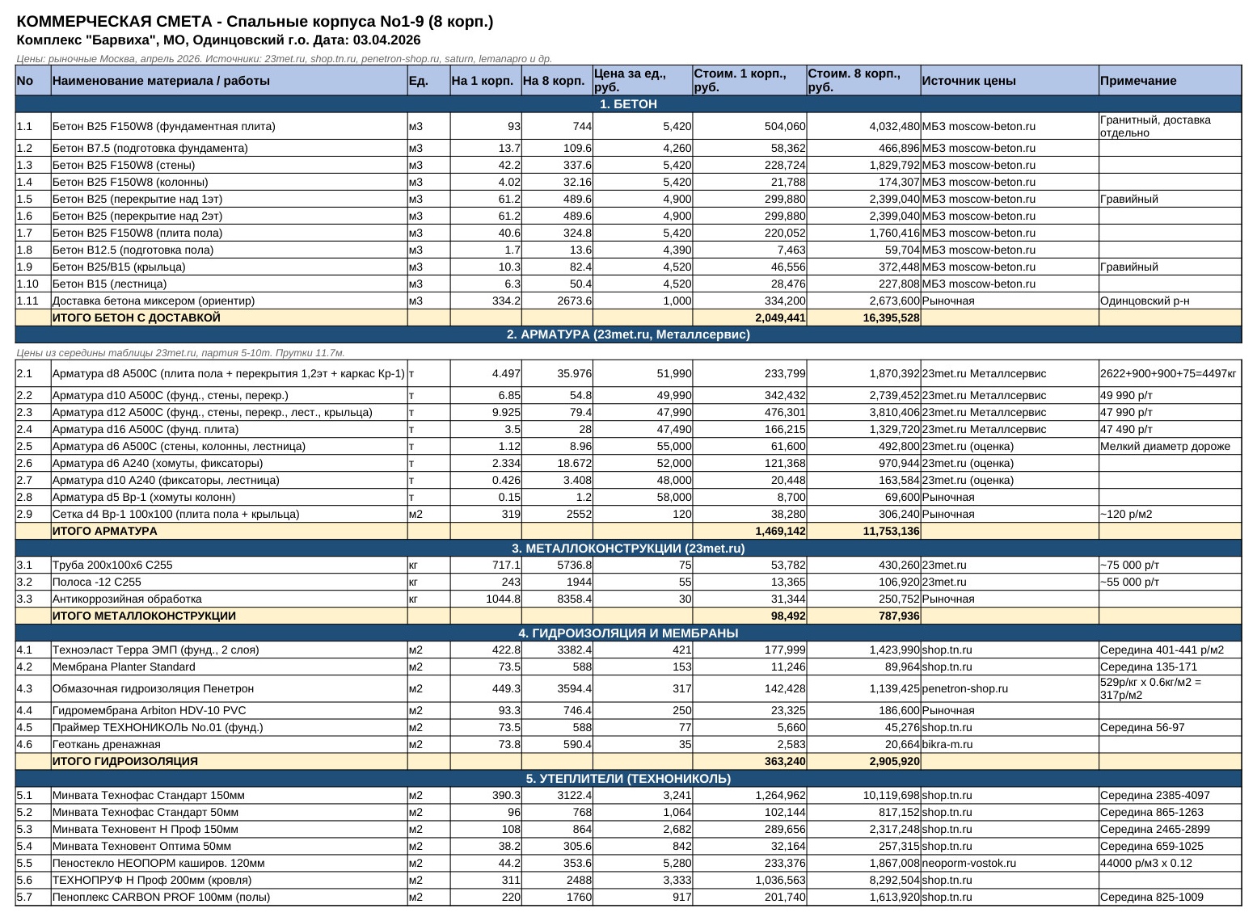Select the "5. УТЕПЛИТЕЛИ (ТЕХНОНИКОЛЬ)" section band
Screen dimensions: 1257x921
coord(628,779)
